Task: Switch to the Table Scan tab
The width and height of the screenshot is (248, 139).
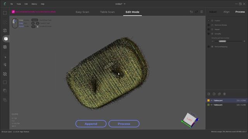Action: tap(107, 12)
